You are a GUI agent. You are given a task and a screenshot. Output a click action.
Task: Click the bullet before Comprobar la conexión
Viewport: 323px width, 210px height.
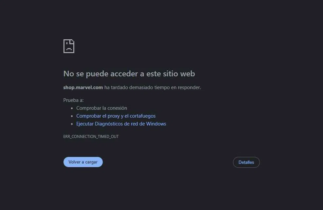click(x=72, y=108)
